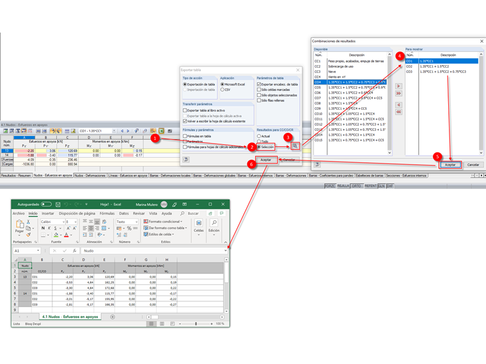Collapse the Excel ribbon with the chevron
486x364 pixels.
point(226,242)
